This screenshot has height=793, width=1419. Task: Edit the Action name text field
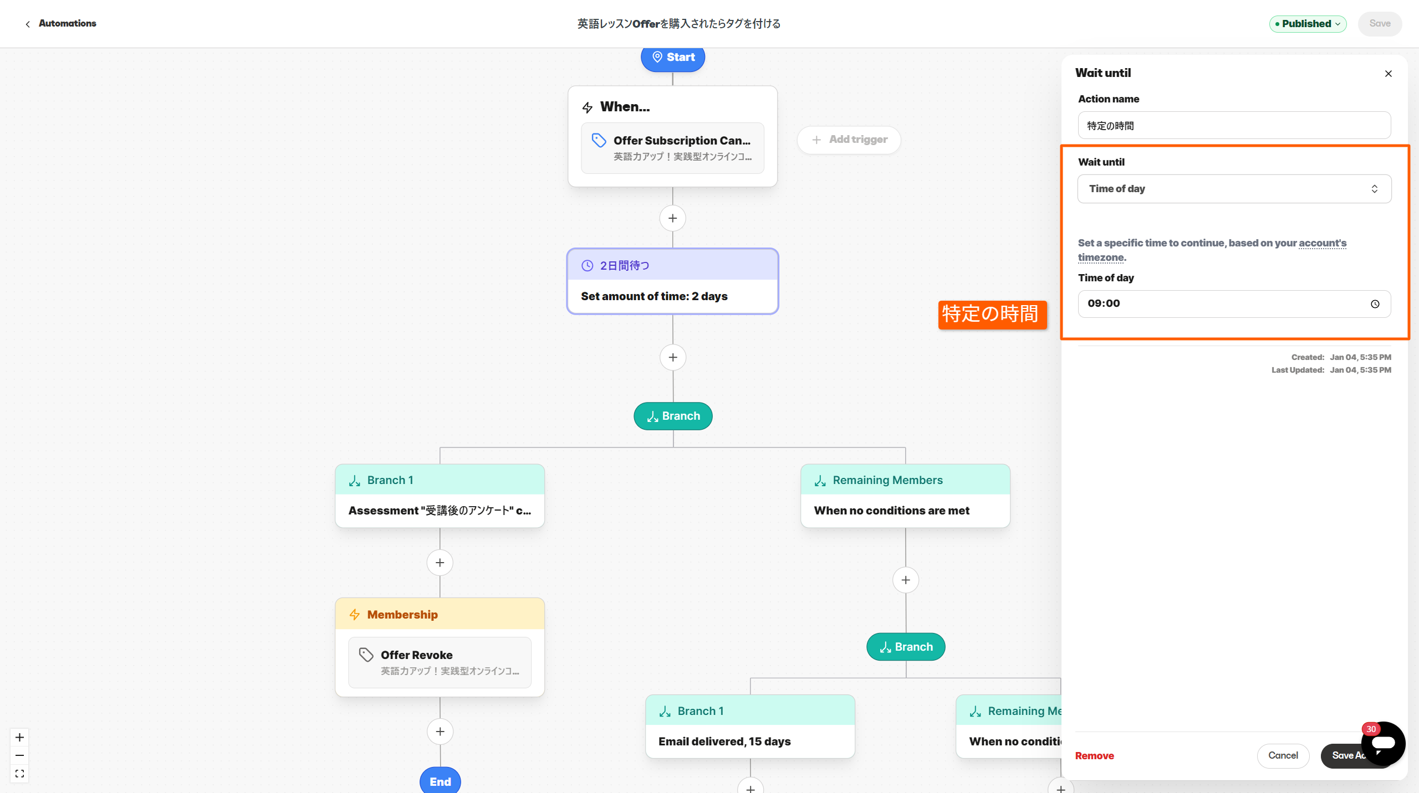click(1234, 126)
